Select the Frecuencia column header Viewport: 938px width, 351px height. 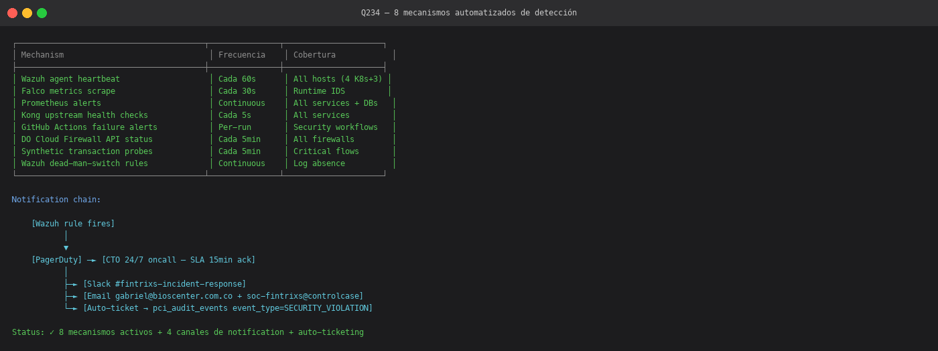[x=242, y=55]
